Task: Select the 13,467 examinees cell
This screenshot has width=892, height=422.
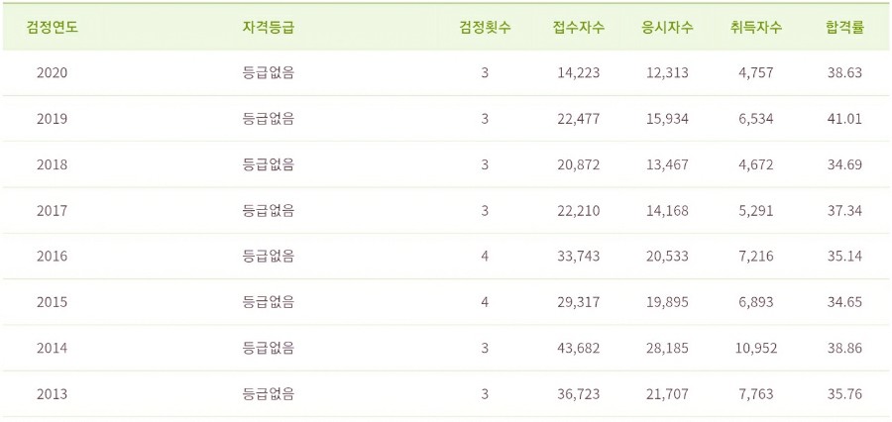Action: pos(667,164)
